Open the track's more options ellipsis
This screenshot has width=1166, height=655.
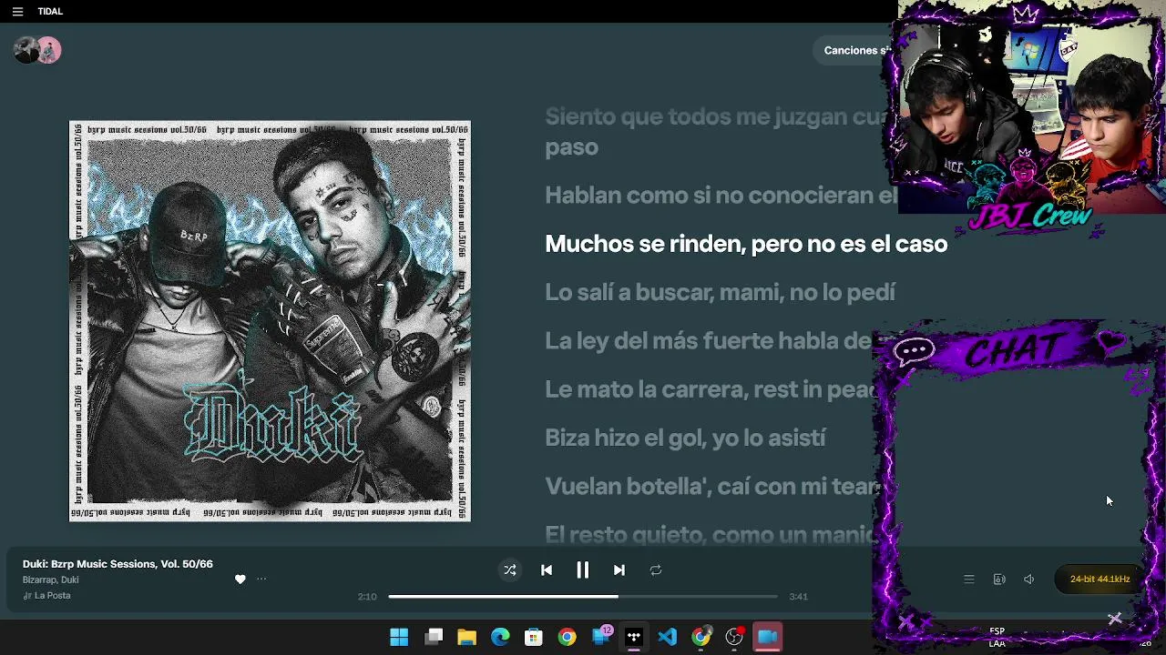click(261, 579)
